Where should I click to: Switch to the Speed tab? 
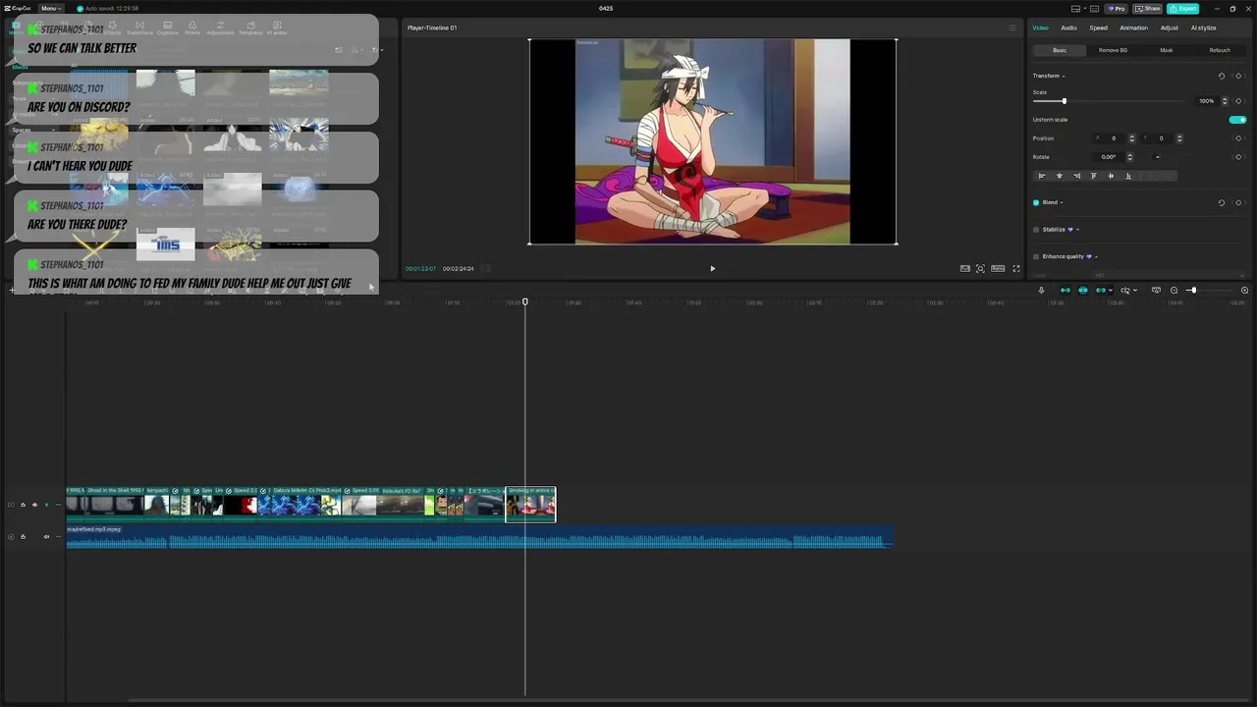(x=1098, y=27)
